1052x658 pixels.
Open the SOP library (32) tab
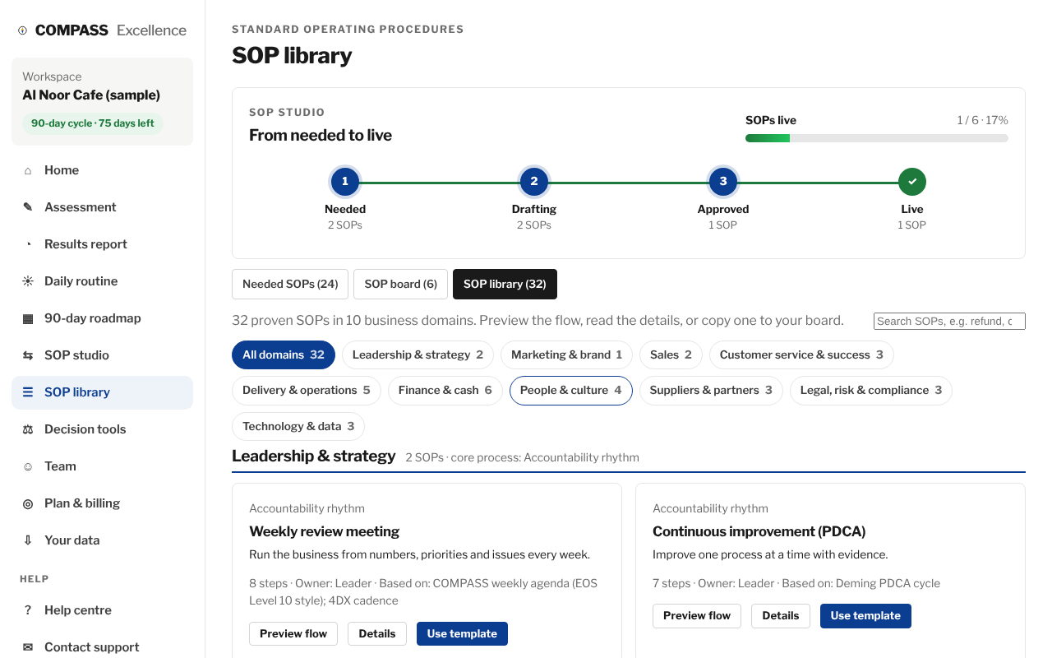pyautogui.click(x=505, y=284)
